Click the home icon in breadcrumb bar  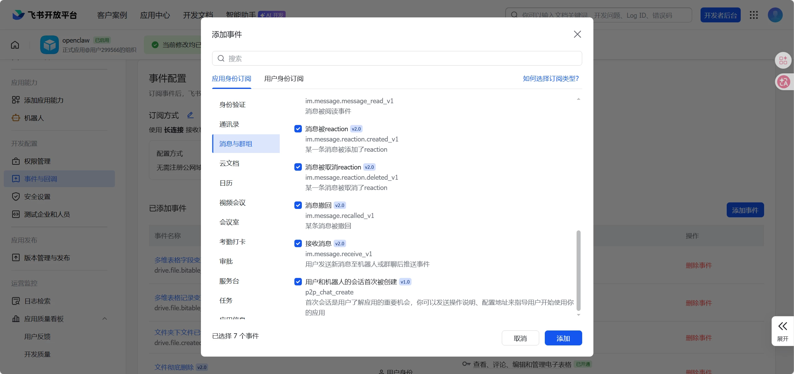15,45
